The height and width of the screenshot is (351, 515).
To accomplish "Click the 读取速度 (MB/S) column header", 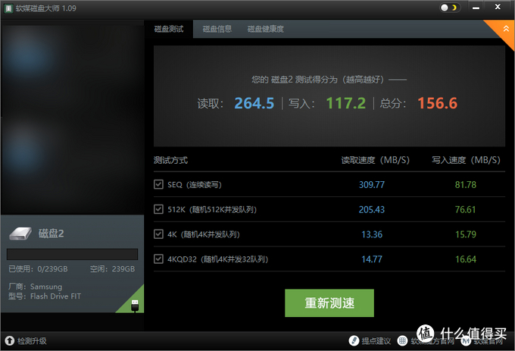I will (376, 160).
